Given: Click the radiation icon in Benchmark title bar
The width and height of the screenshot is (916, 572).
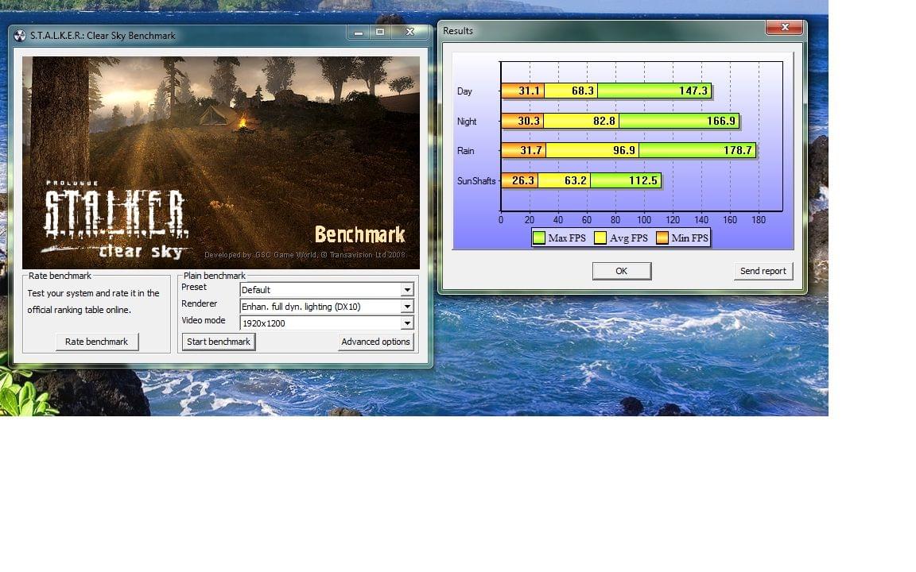Looking at the screenshot, I should (20, 36).
